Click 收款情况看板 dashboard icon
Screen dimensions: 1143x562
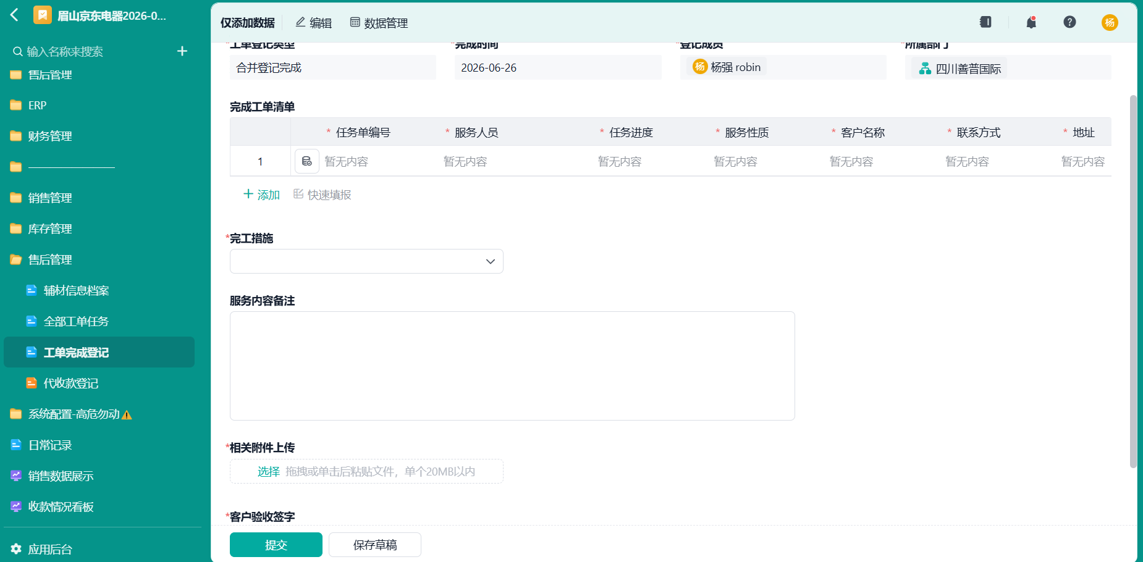pyautogui.click(x=16, y=506)
